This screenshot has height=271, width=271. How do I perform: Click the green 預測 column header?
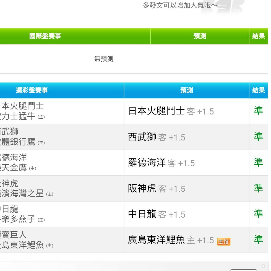200,36
